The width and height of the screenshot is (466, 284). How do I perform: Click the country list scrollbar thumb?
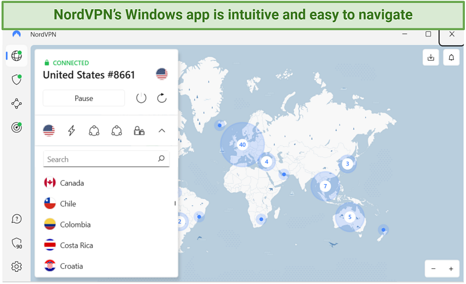coord(175,204)
